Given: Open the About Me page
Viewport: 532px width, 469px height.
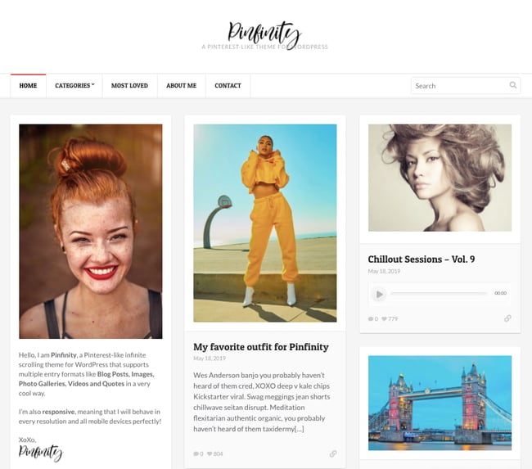Looking at the screenshot, I should click(x=181, y=85).
